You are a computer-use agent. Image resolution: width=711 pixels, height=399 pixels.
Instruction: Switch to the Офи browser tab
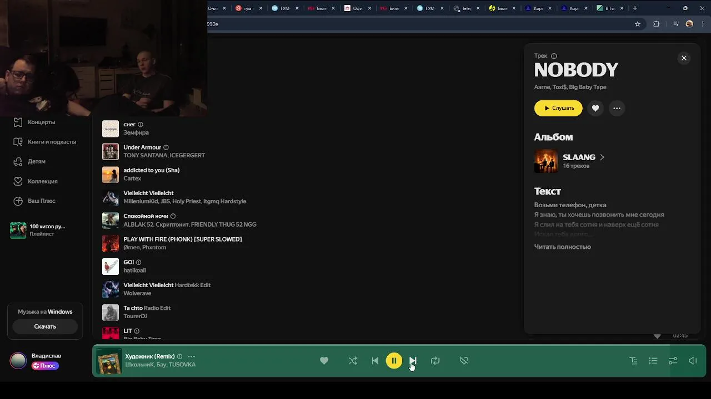[358, 8]
